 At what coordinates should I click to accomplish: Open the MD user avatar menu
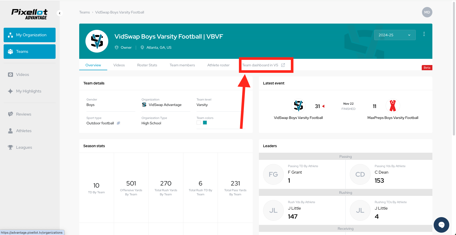(427, 12)
